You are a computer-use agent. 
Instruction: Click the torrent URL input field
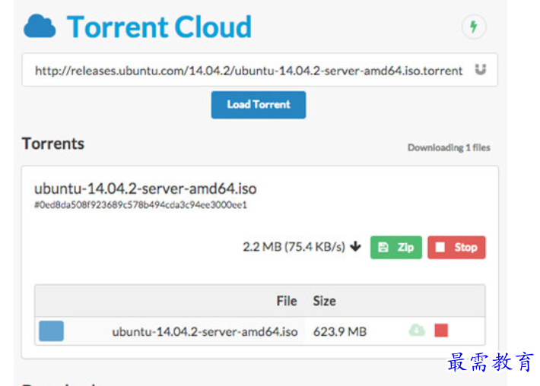click(x=259, y=70)
